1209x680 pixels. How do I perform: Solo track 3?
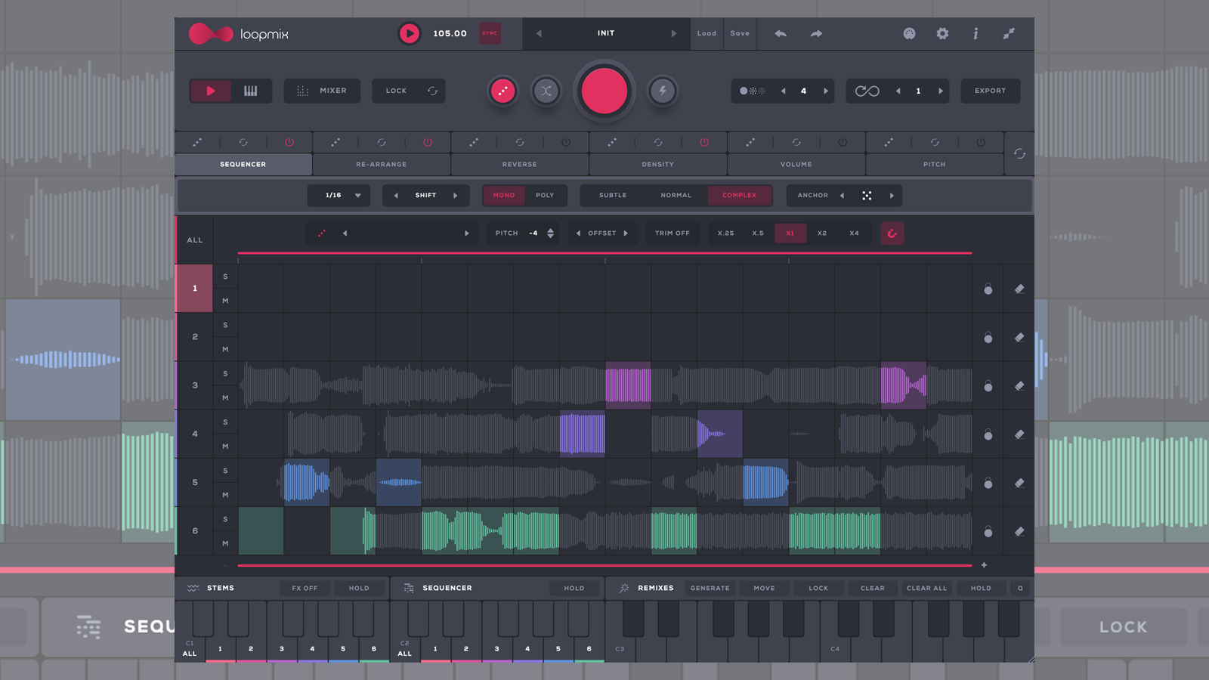click(225, 373)
